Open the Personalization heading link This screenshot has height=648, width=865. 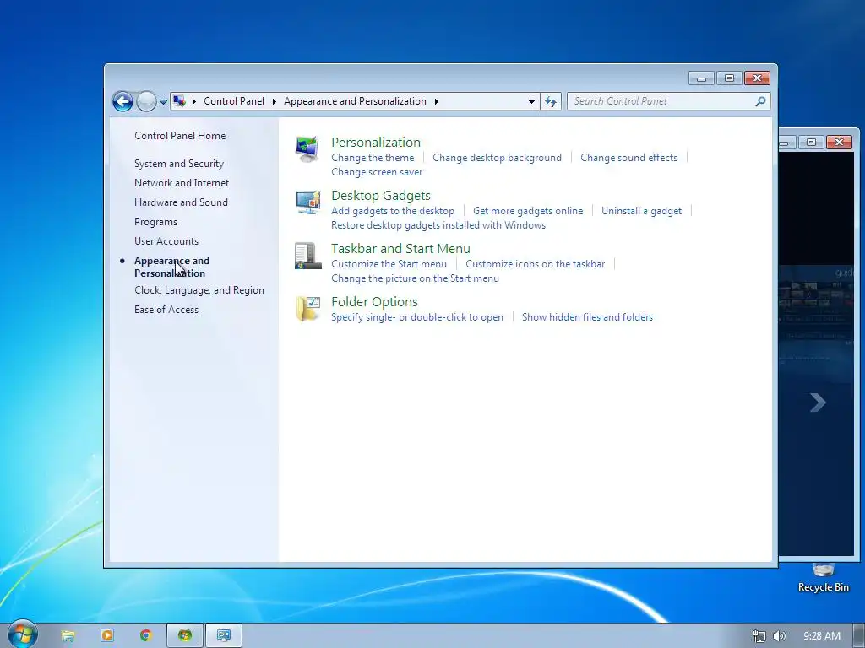[x=376, y=142]
